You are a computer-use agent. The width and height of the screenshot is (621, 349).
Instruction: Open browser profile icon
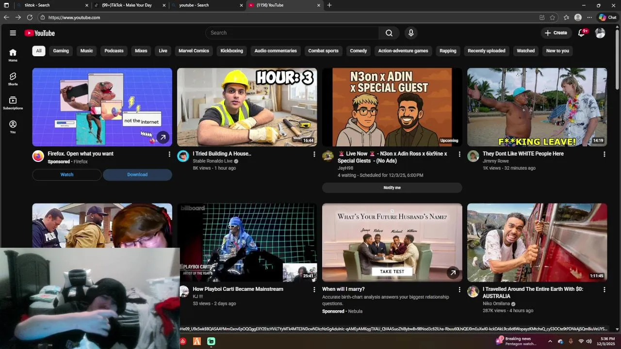[578, 17]
